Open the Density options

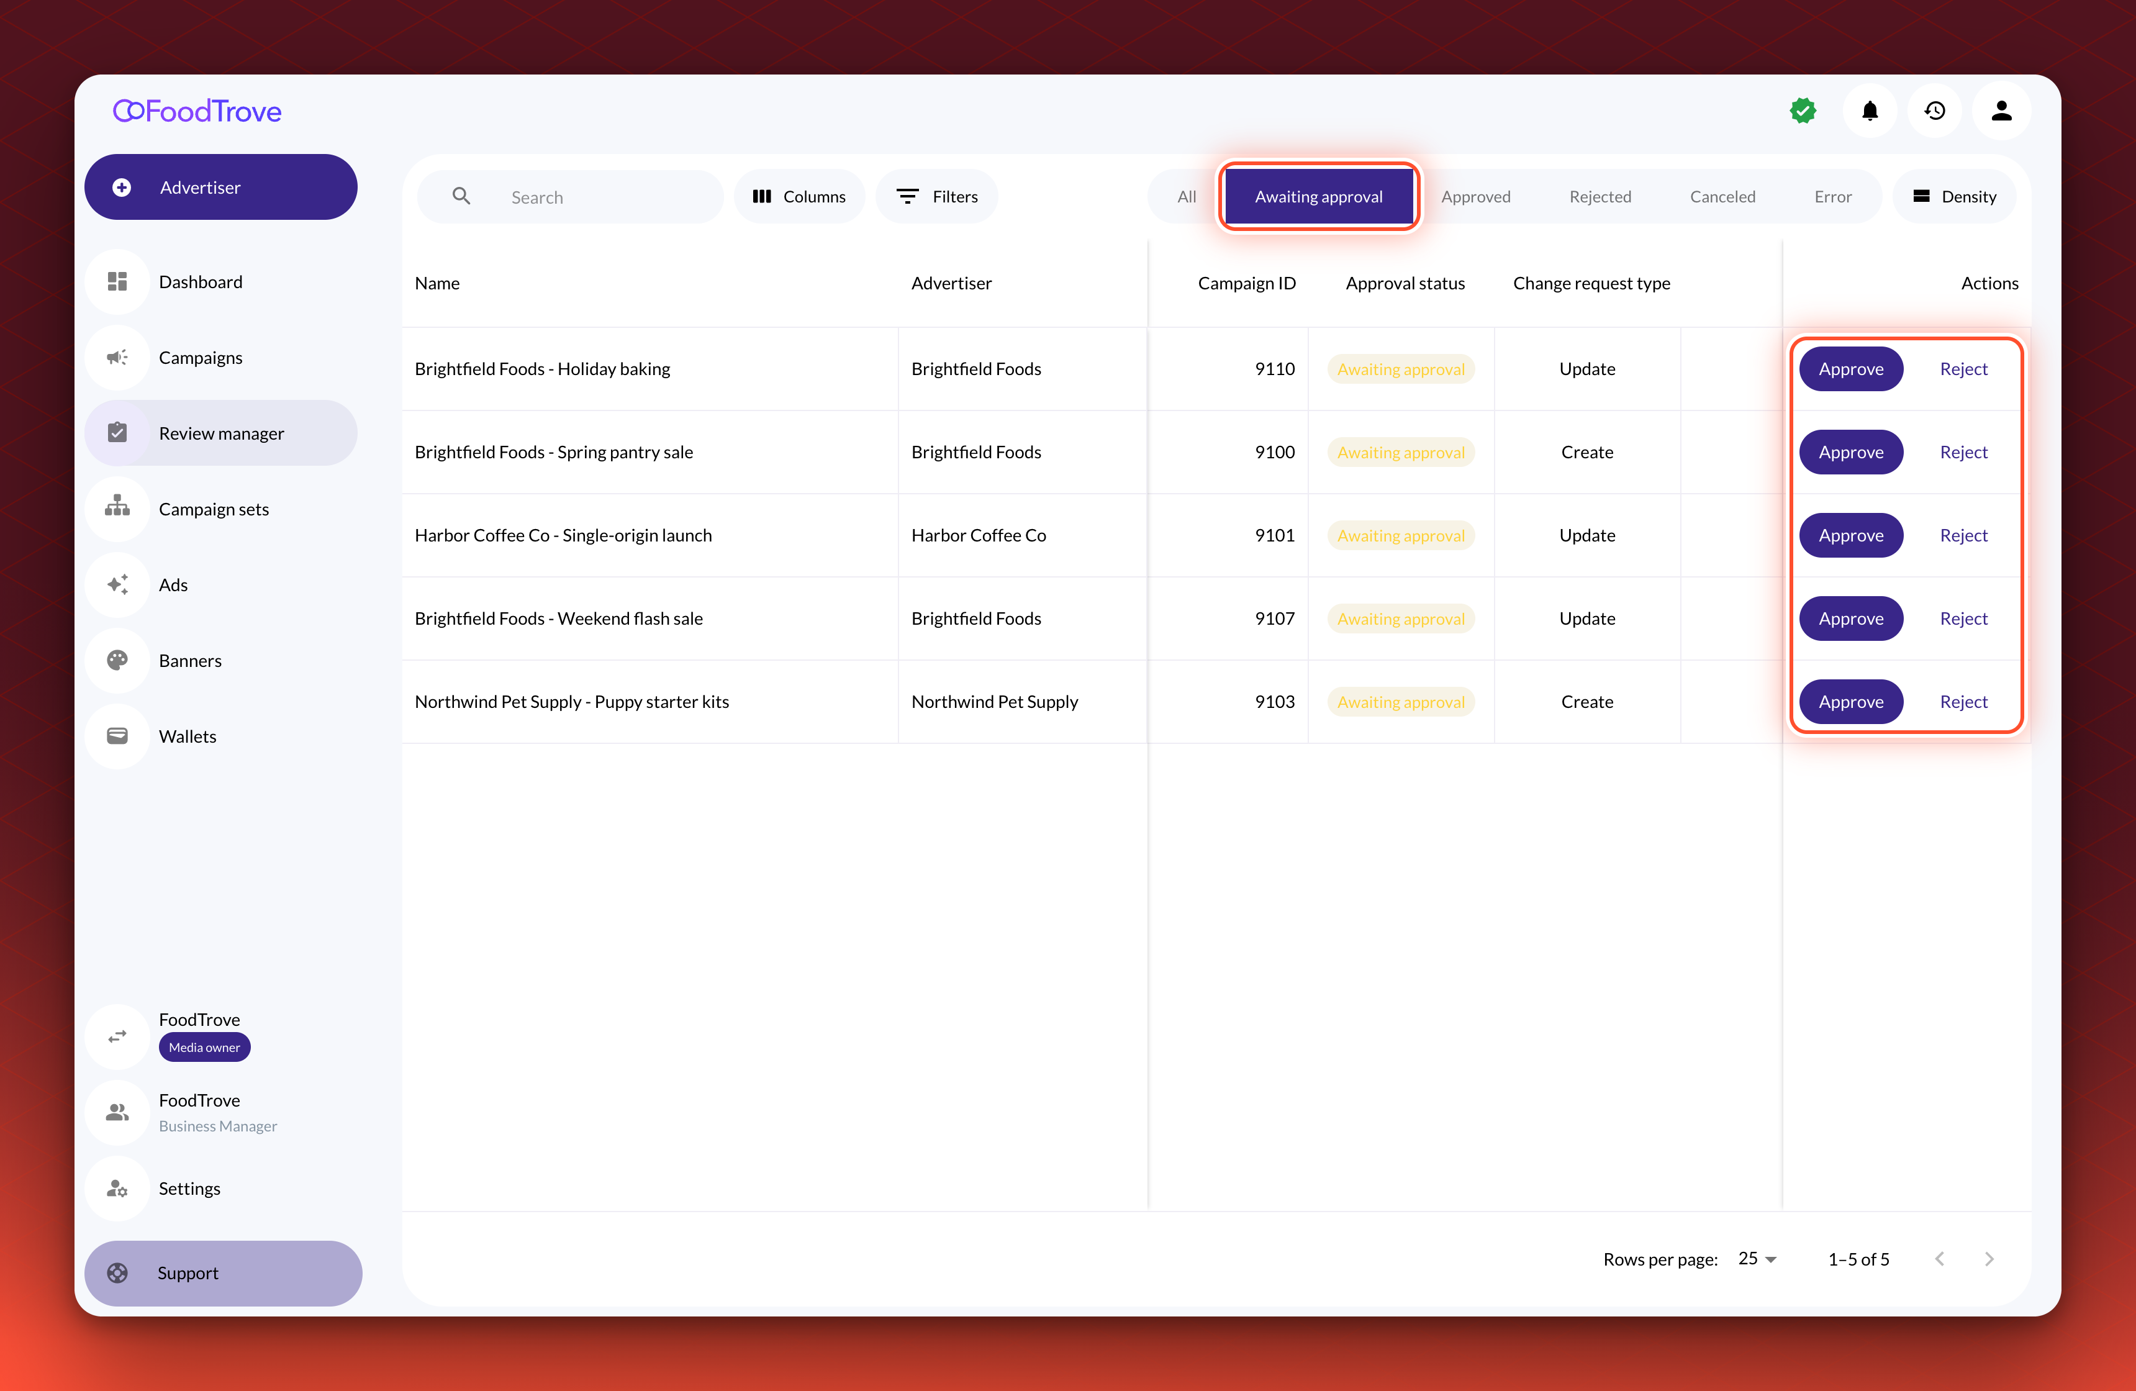1954,196
